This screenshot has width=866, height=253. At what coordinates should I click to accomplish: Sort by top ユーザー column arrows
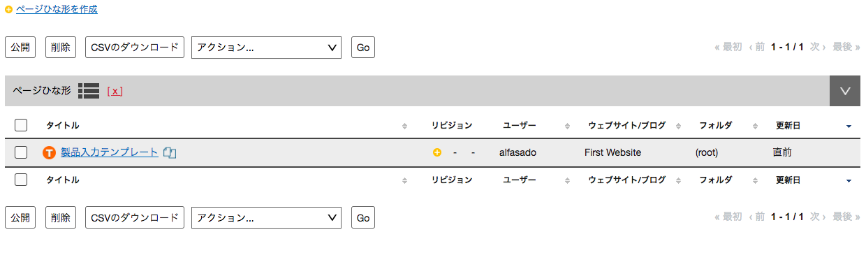567,126
